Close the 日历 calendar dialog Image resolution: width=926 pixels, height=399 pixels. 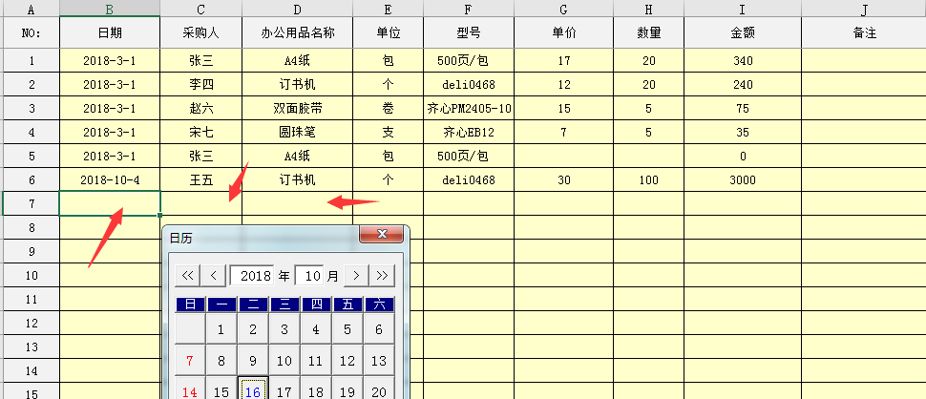point(382,234)
